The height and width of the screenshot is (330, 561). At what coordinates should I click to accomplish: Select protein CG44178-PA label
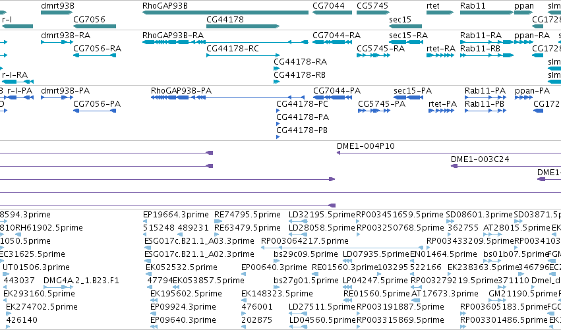tap(303, 117)
